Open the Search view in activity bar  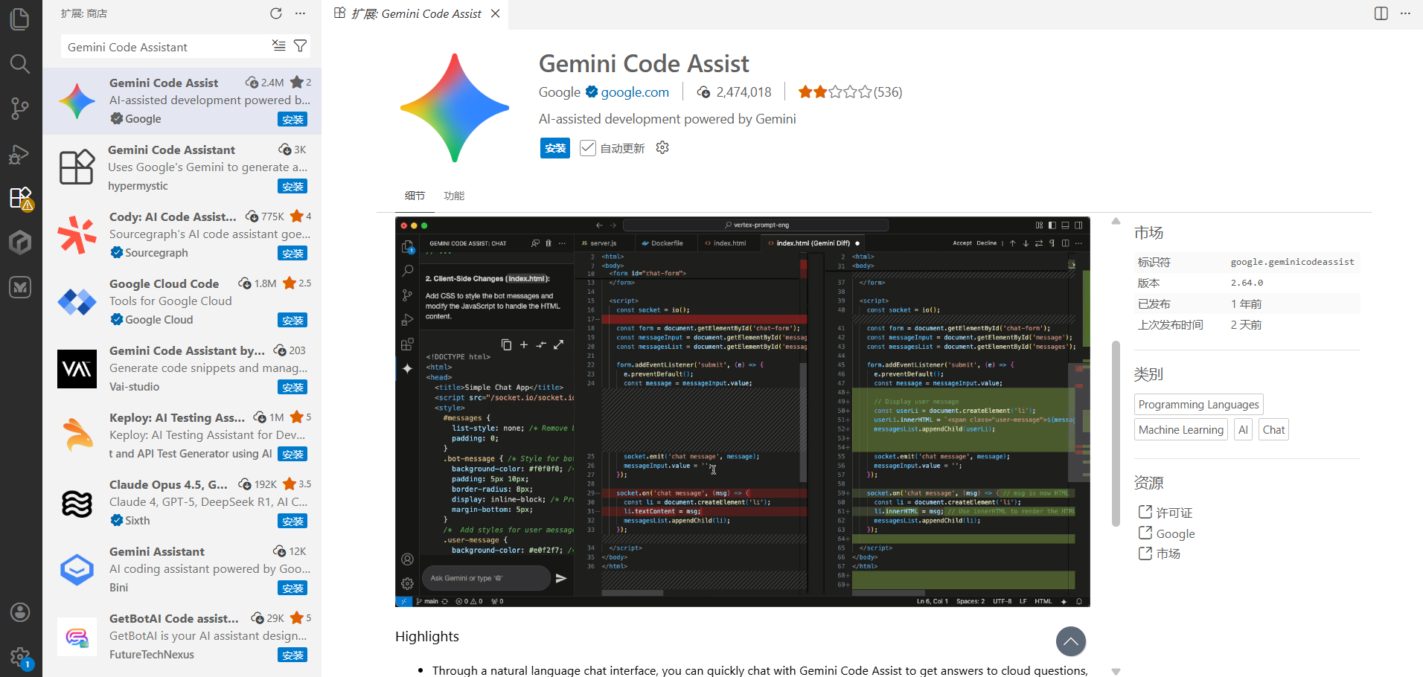[x=20, y=64]
